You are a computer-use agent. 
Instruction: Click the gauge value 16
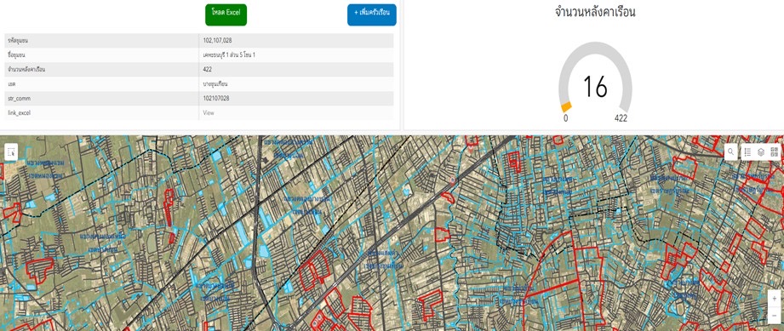coord(595,87)
